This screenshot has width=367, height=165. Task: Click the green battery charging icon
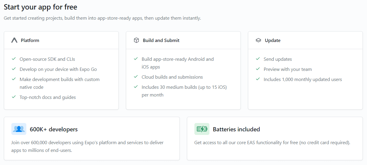coord(202,129)
